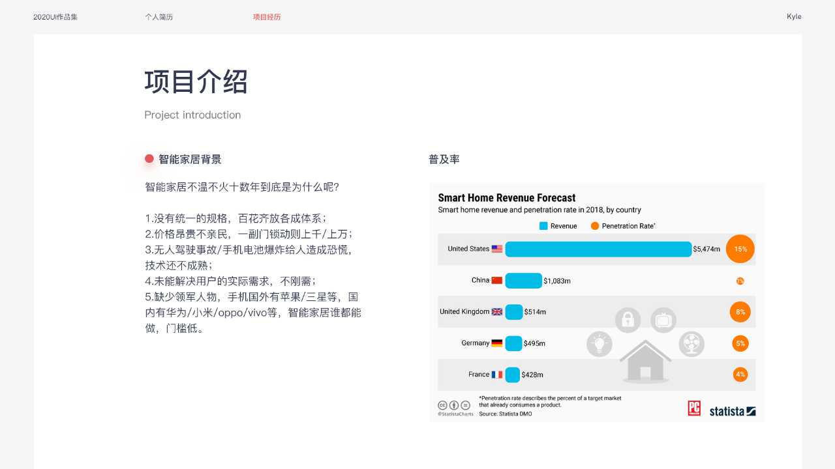Click the $495m value label
Image resolution: width=835 pixels, height=469 pixels.
534,343
